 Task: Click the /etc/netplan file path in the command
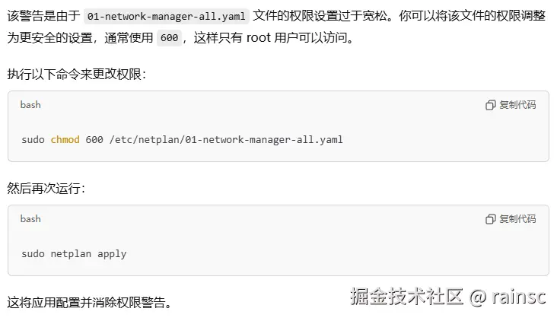(x=226, y=140)
